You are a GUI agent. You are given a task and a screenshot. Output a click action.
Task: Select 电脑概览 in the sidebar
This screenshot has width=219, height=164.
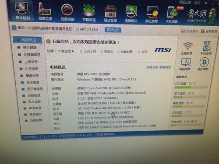(x=28, y=40)
